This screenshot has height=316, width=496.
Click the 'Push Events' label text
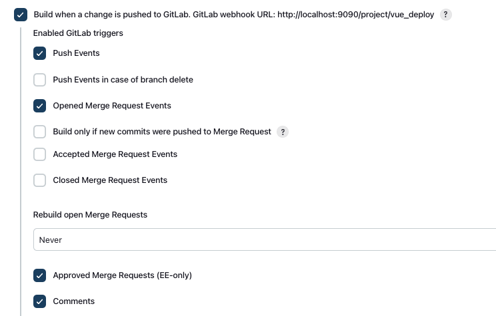(76, 53)
